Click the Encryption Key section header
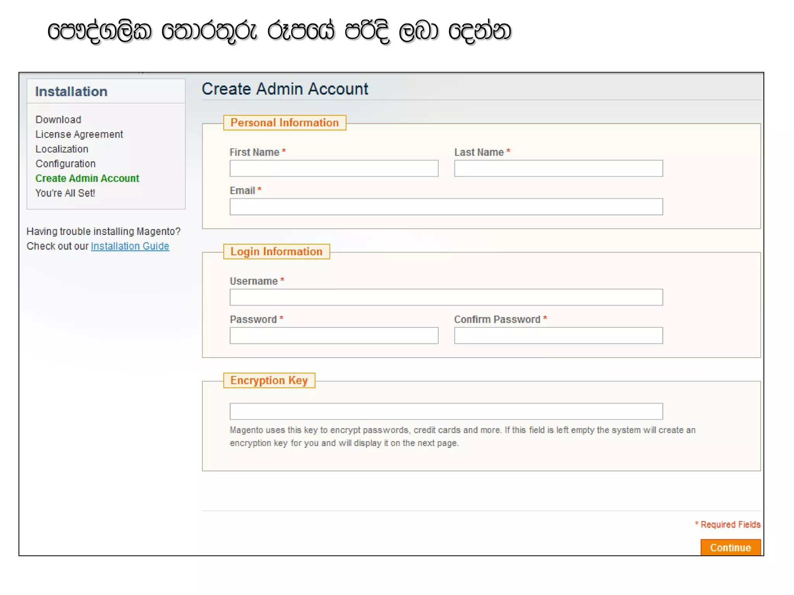794x595 pixels. click(269, 380)
